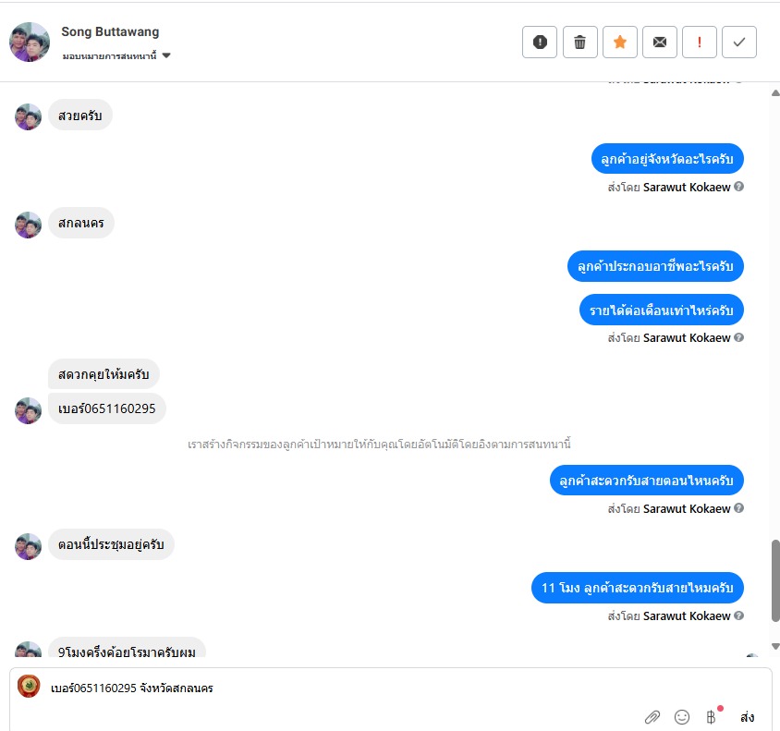Mark conversation done with checkmark button

pos(739,43)
